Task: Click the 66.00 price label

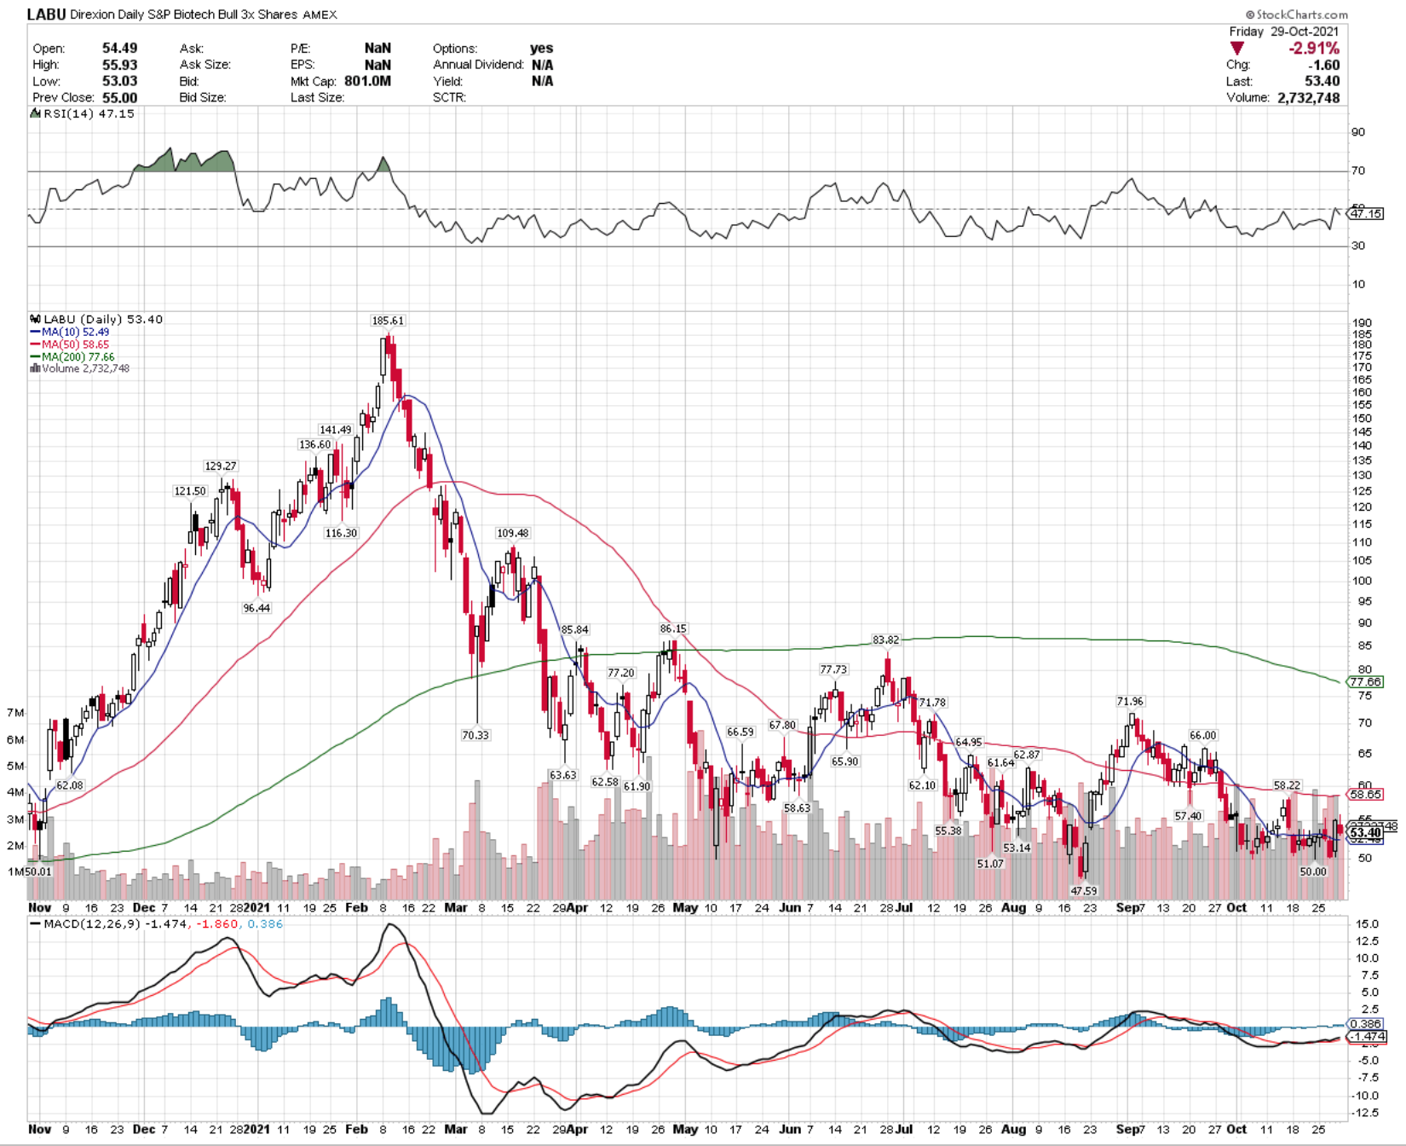Action: pyautogui.click(x=1203, y=735)
